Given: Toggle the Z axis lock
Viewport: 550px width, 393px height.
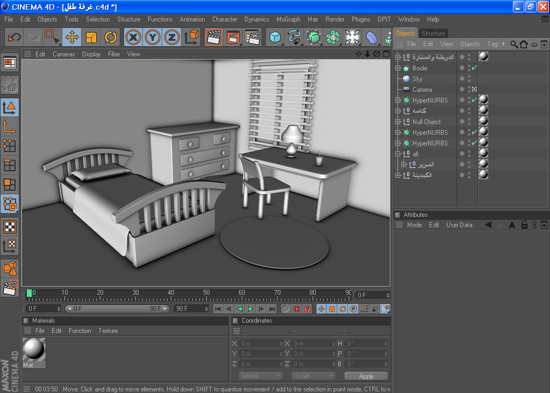Looking at the screenshot, I should [x=172, y=37].
